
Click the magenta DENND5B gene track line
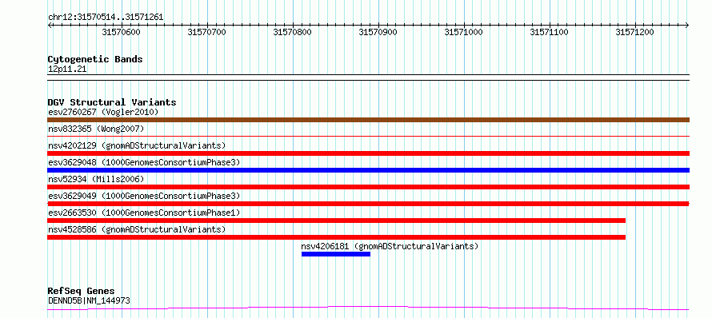click(368, 308)
